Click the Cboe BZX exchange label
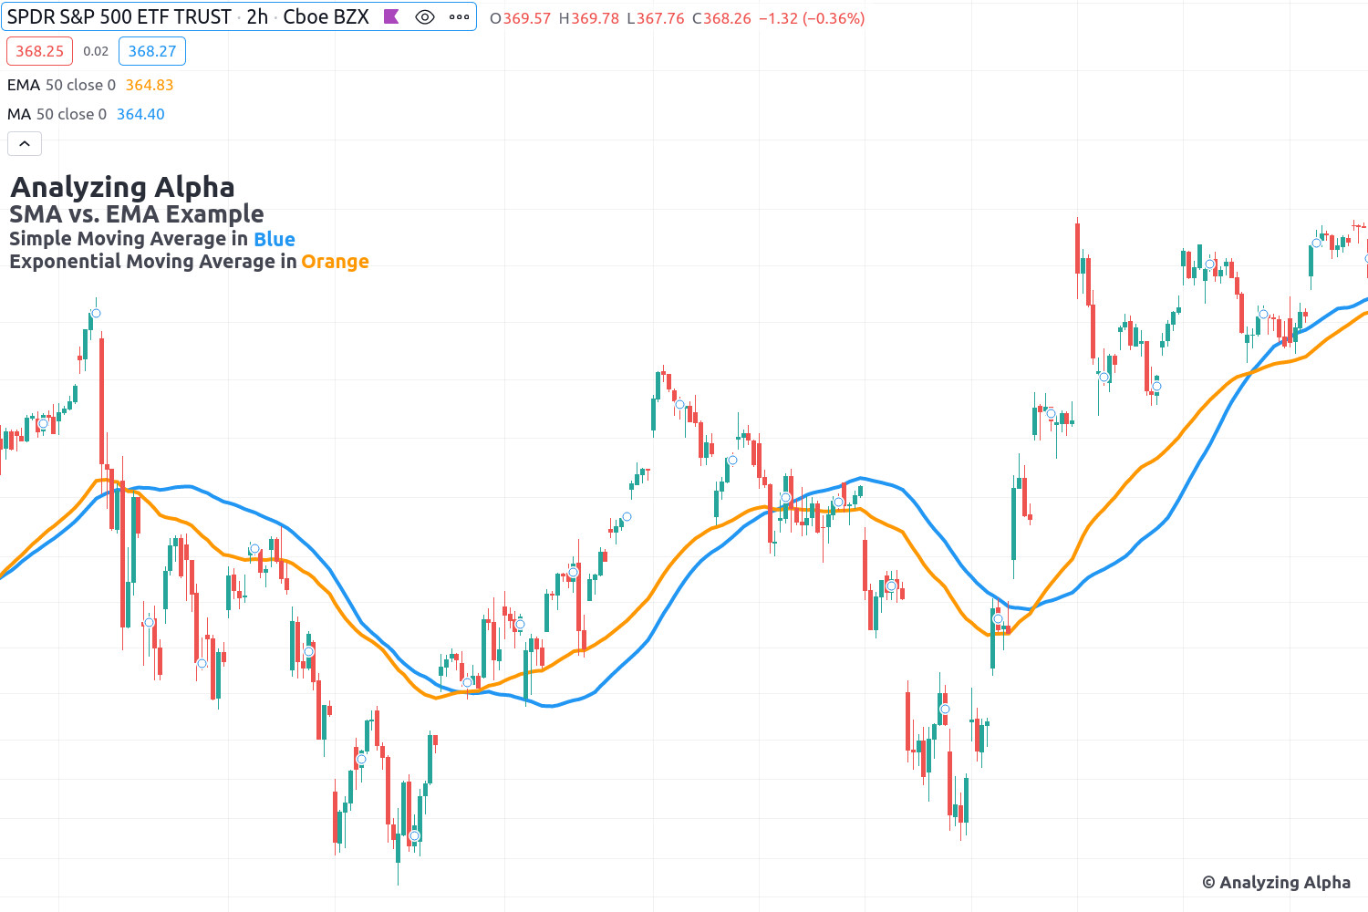This screenshot has height=912, width=1368. tap(325, 16)
